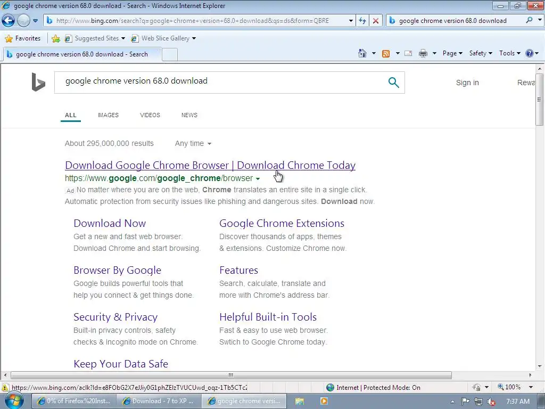Image resolution: width=545 pixels, height=409 pixels.
Task: Open the Security & Privacy link
Action: point(115,317)
